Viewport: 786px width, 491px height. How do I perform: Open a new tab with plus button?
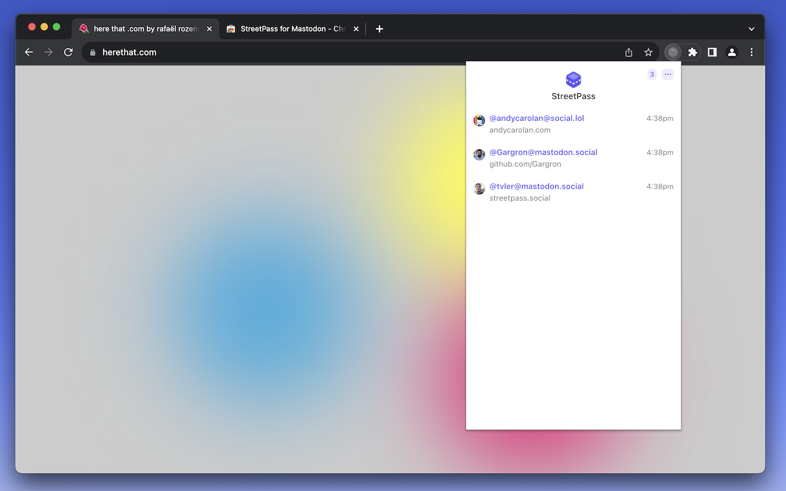(379, 29)
